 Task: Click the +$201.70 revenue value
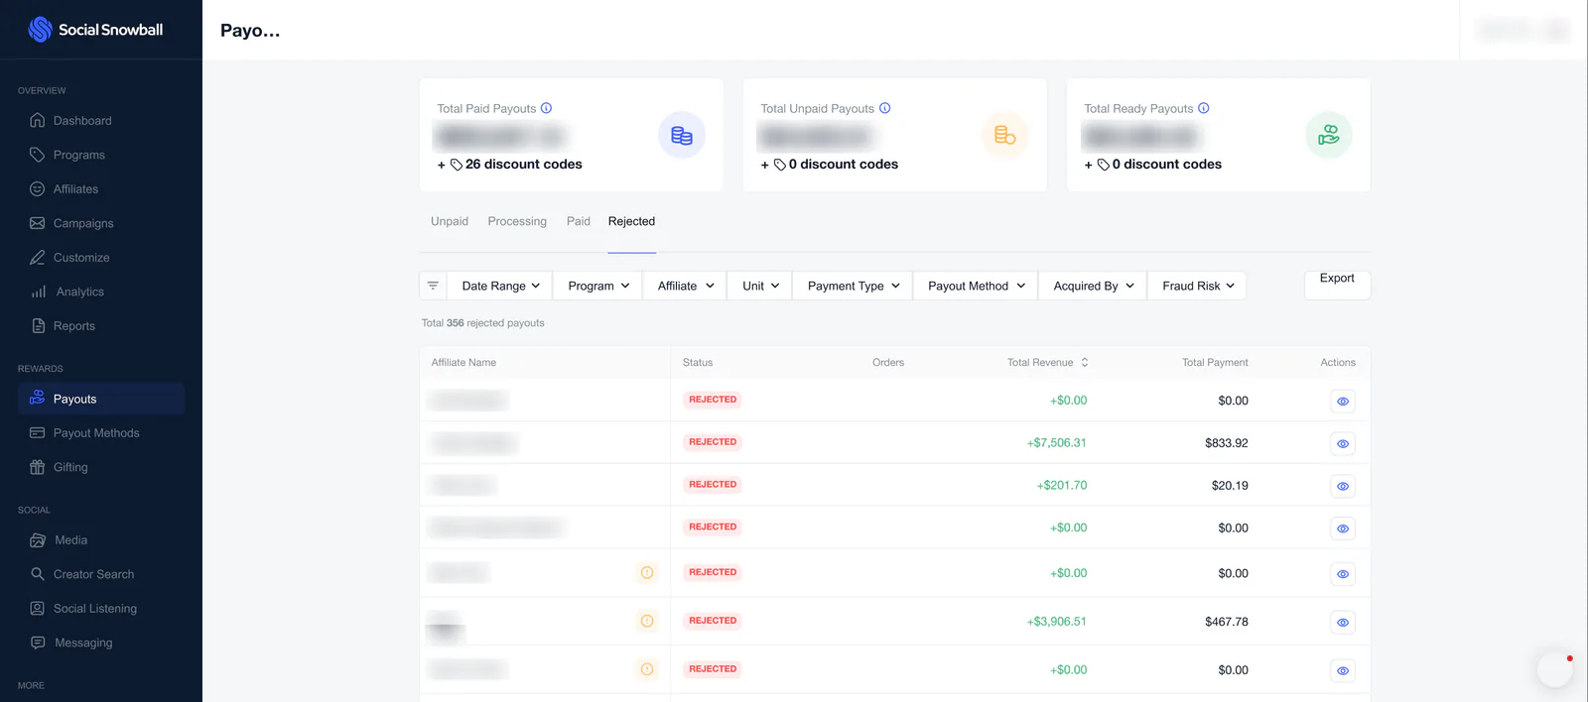click(x=1062, y=486)
